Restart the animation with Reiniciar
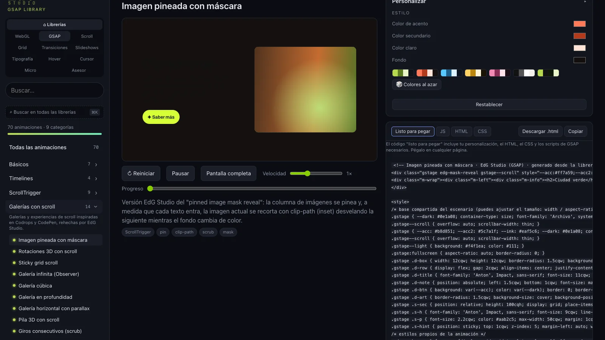This screenshot has width=605, height=340. (x=141, y=173)
